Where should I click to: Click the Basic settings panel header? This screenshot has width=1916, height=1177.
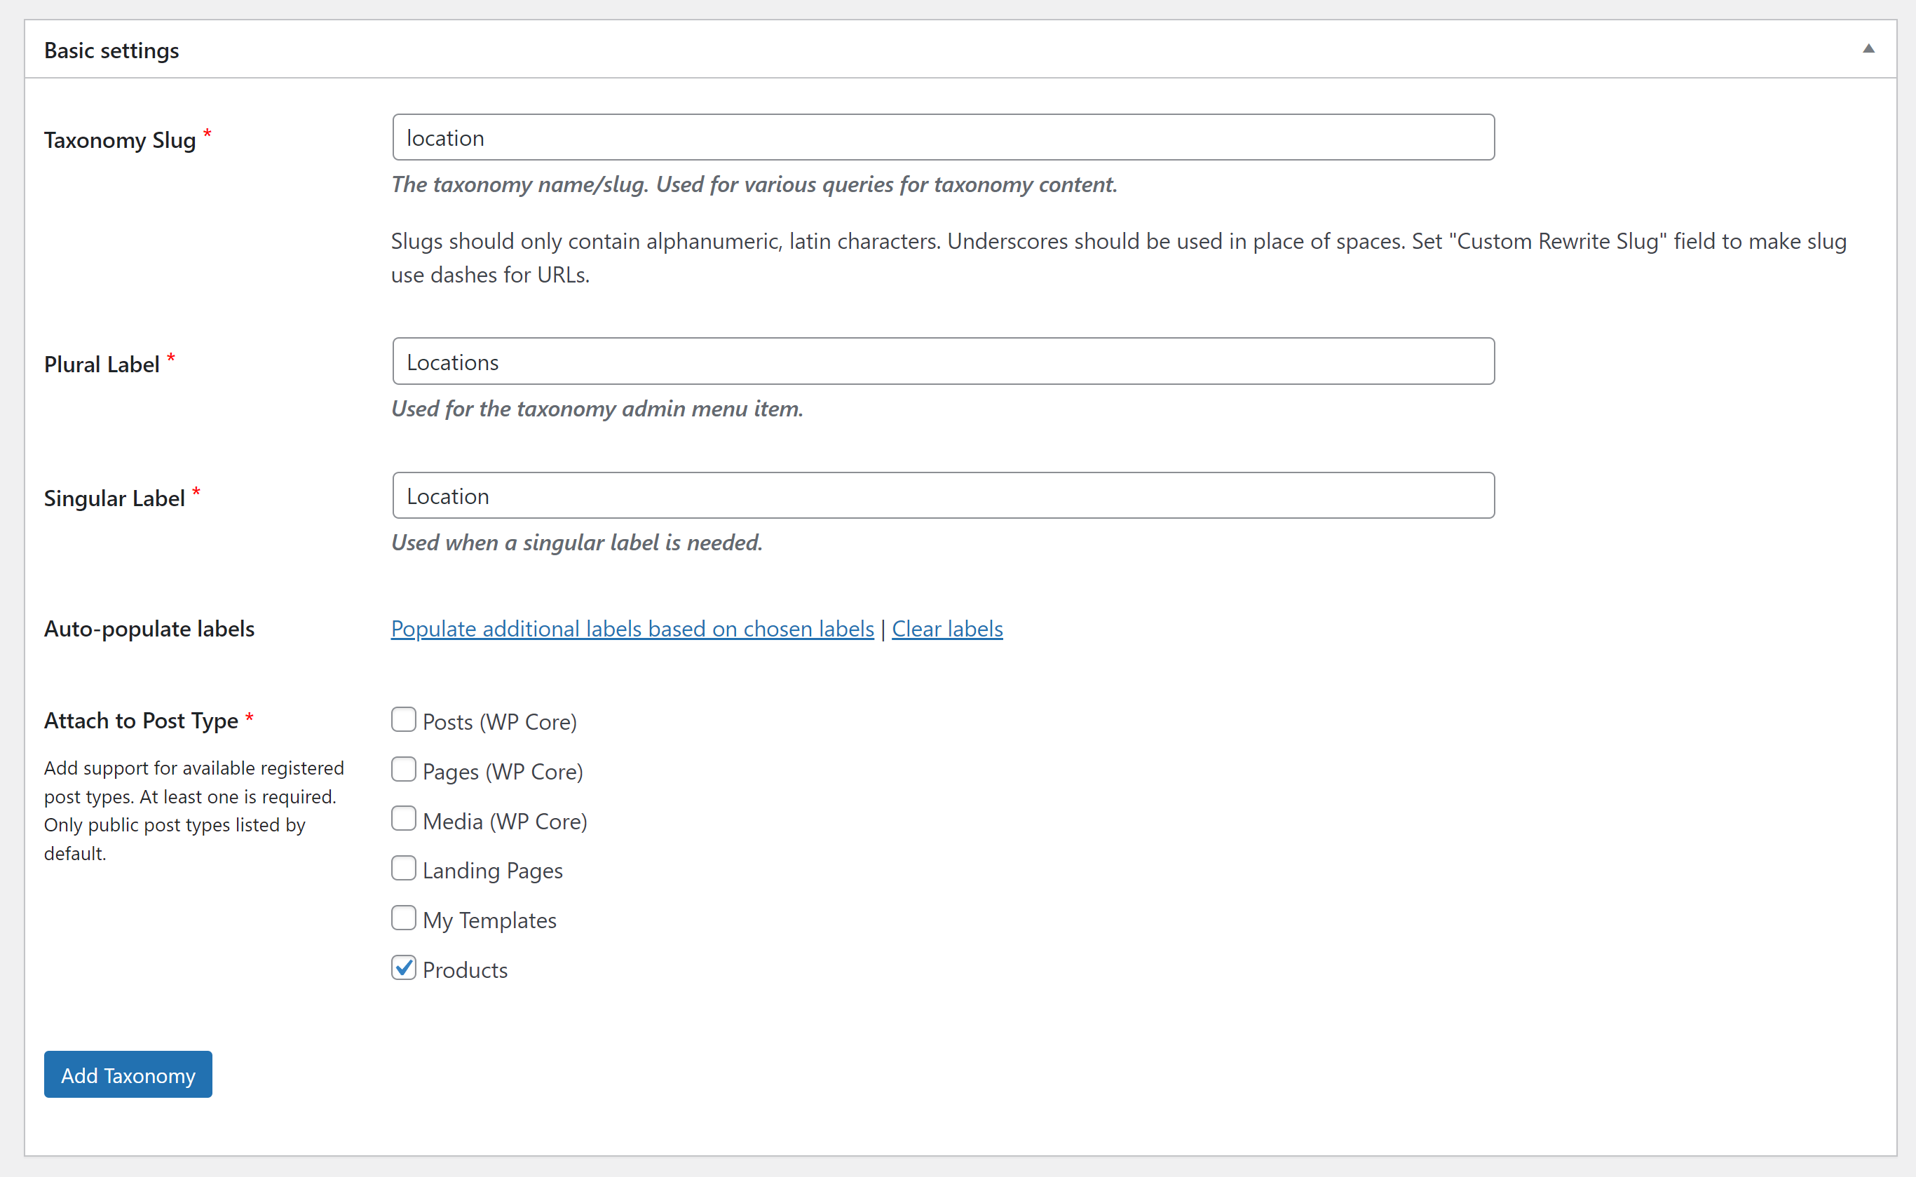[960, 49]
